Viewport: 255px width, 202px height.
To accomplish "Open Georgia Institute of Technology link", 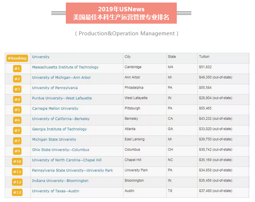I will (59, 129).
